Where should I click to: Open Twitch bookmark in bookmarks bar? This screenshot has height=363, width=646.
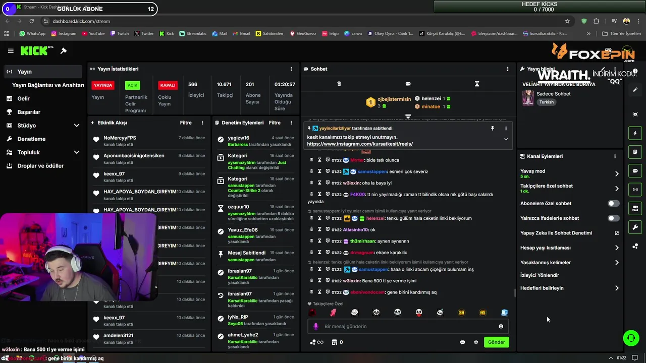[x=119, y=34]
